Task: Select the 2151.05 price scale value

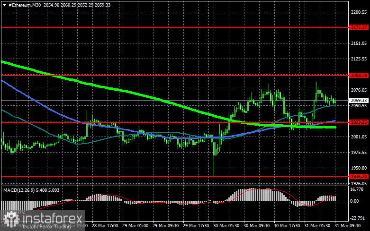Action: [359, 43]
